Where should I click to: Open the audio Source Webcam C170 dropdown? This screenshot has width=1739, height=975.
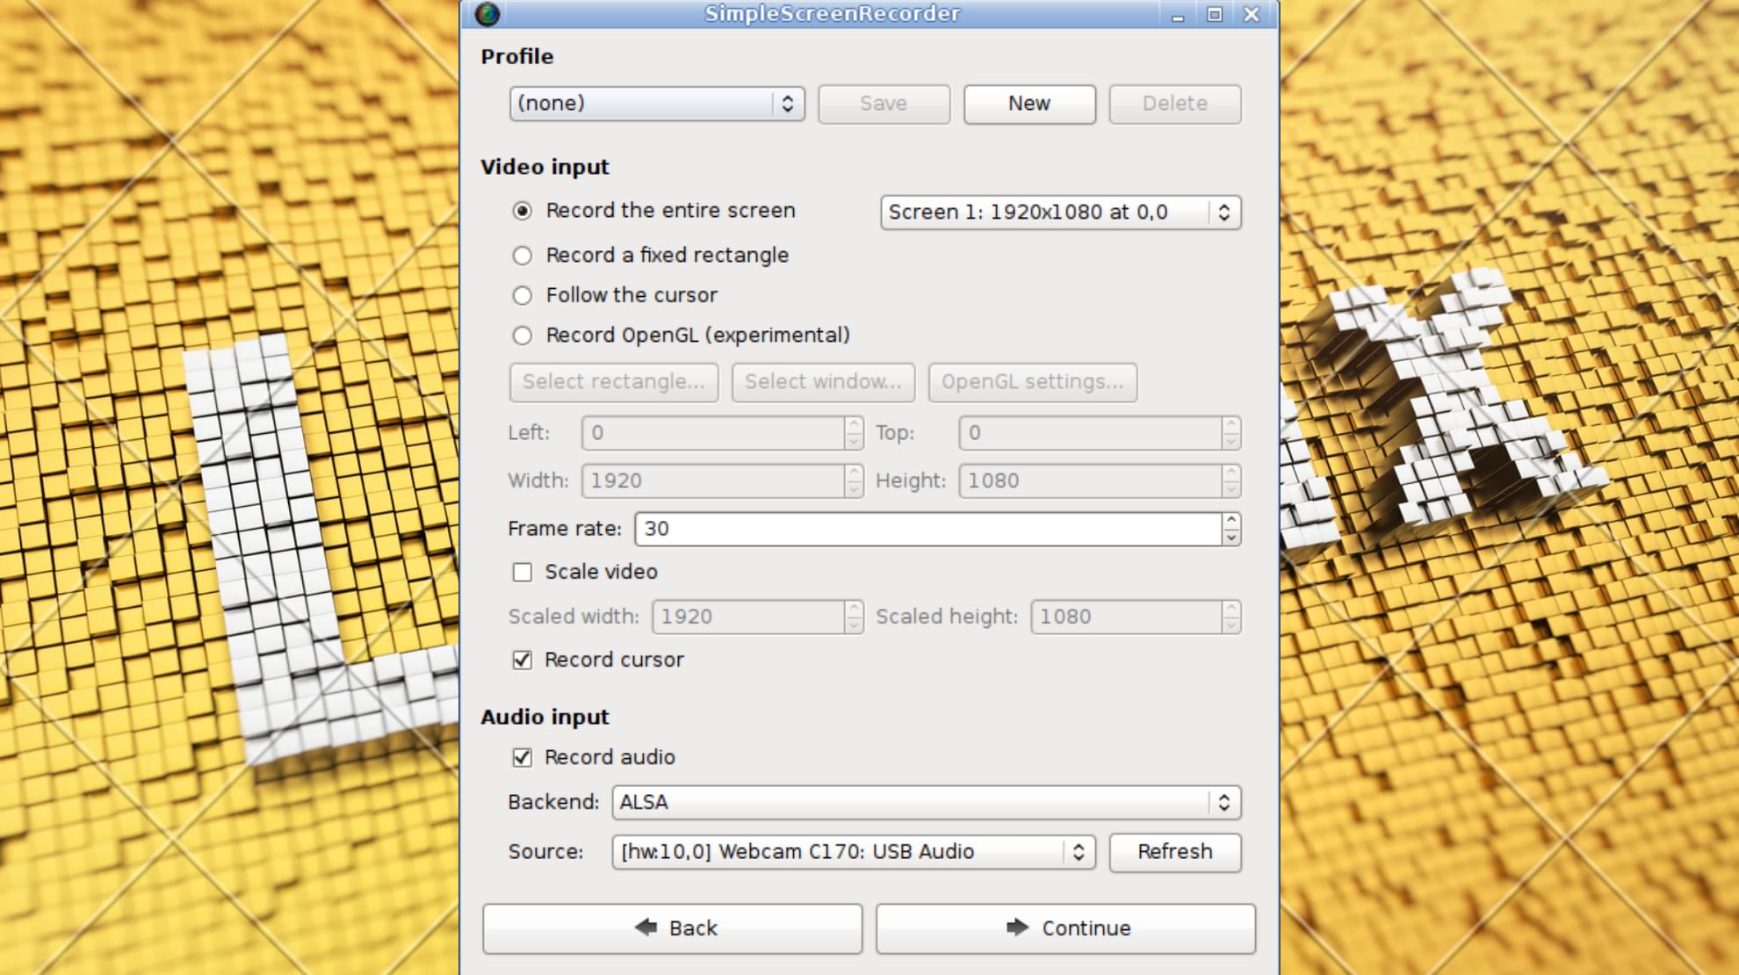pyautogui.click(x=853, y=852)
